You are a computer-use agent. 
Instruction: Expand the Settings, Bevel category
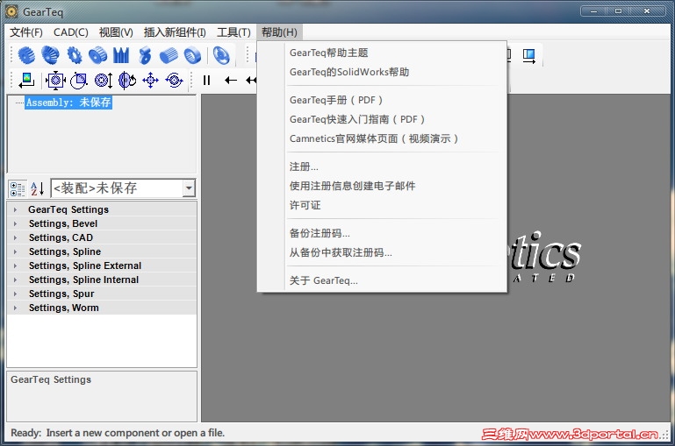click(x=15, y=223)
